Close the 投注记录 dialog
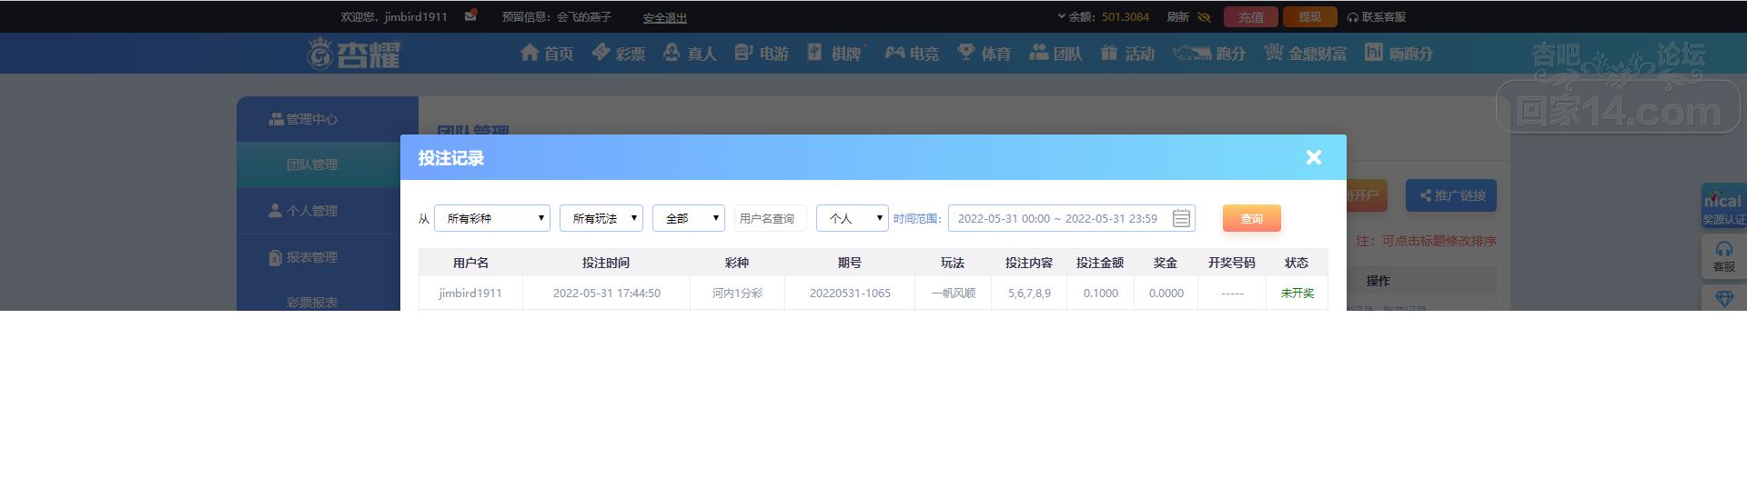This screenshot has width=1747, height=498. pyautogui.click(x=1313, y=157)
